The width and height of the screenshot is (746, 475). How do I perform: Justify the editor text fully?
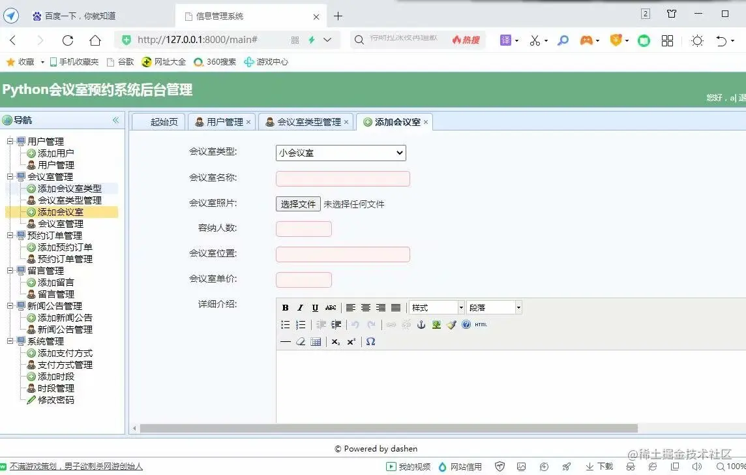(396, 308)
